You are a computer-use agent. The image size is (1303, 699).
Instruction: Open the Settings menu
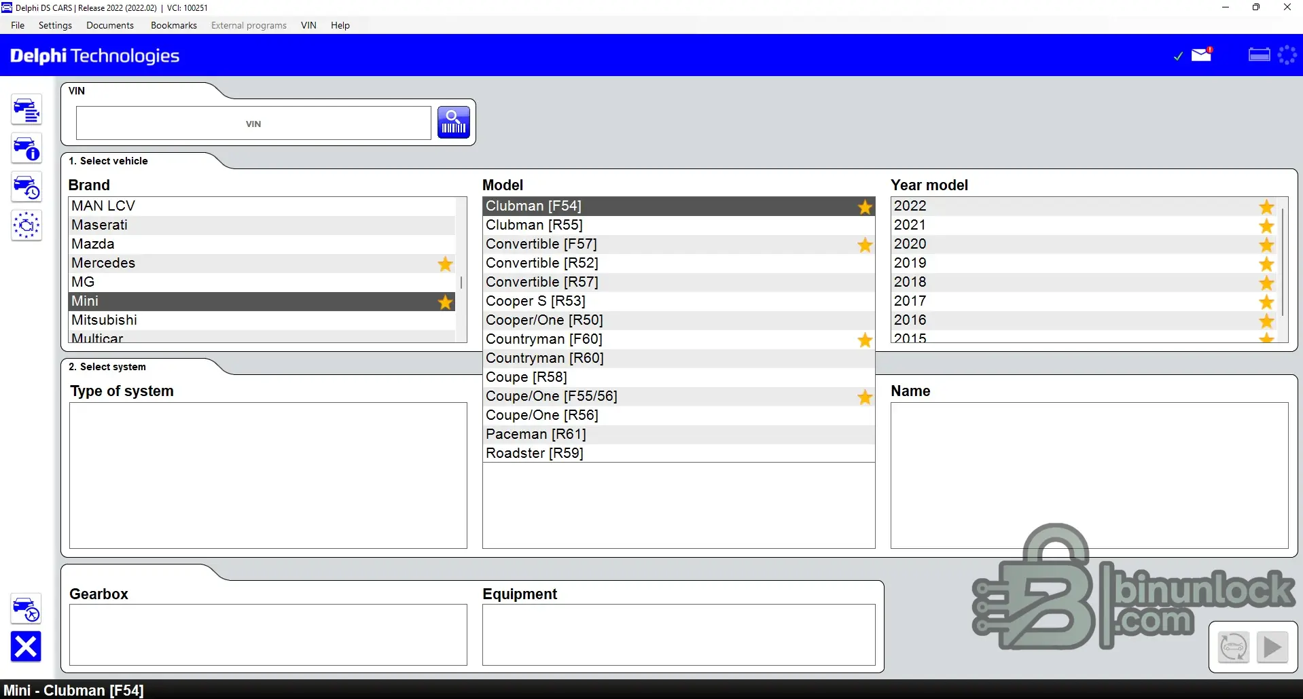pyautogui.click(x=55, y=25)
